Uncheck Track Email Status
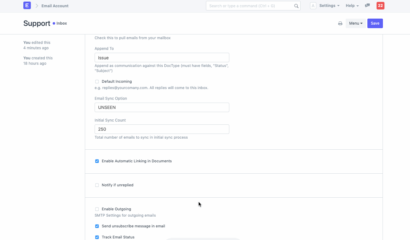Image resolution: width=410 pixels, height=240 pixels. tap(97, 237)
